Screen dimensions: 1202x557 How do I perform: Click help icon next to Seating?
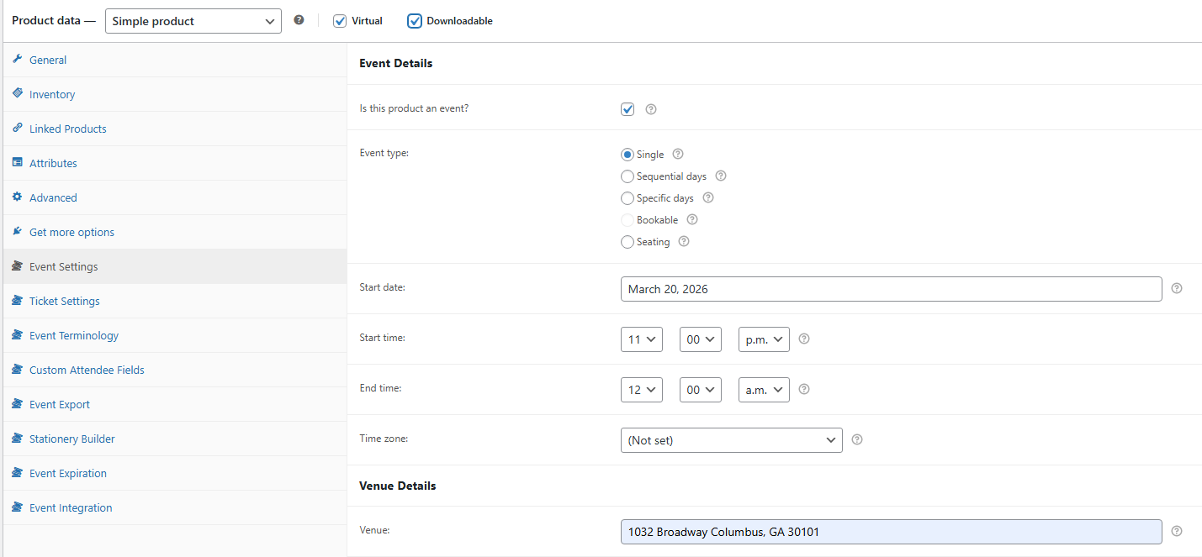(x=684, y=242)
